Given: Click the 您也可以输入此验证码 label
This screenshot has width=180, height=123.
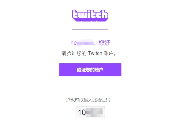Looking at the screenshot, I should coord(88,100).
